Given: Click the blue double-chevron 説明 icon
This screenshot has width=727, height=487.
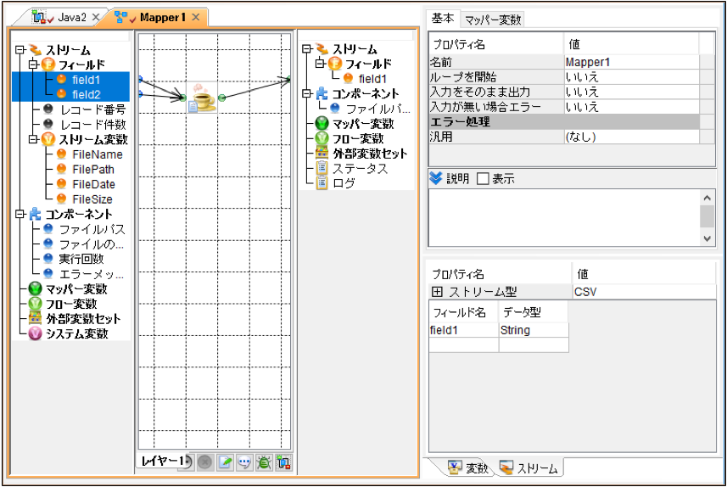Looking at the screenshot, I should coord(435,178).
